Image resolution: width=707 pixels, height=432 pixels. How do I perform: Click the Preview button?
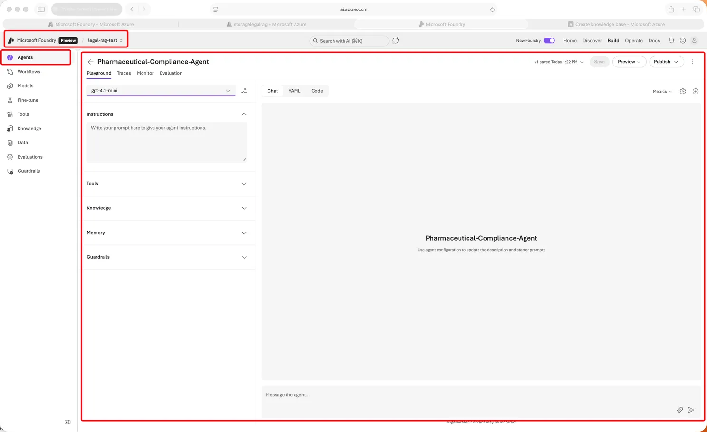click(629, 62)
